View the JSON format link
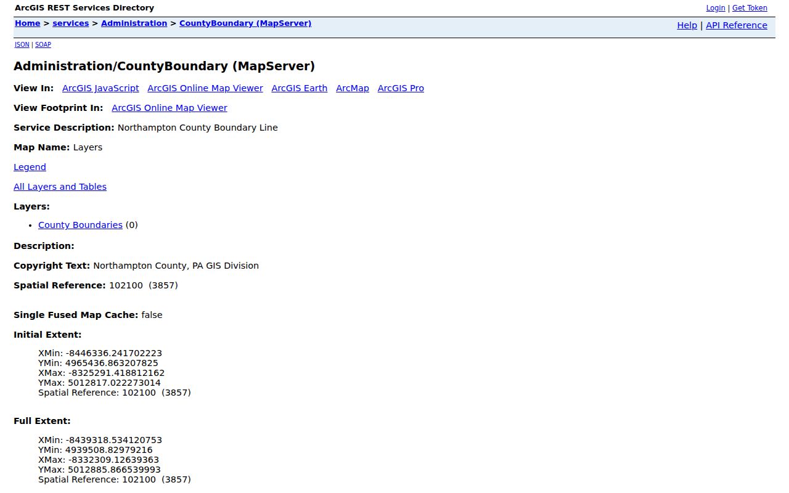Screen dimensions: 789x493 [x=22, y=44]
